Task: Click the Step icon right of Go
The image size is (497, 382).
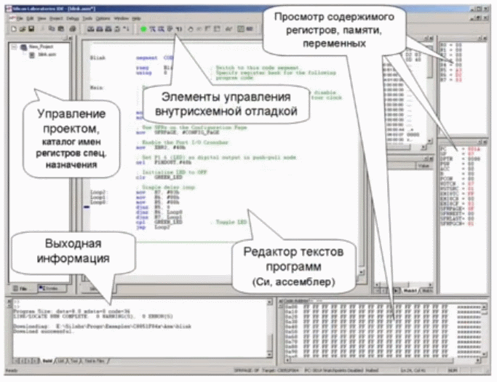Action: (x=153, y=29)
